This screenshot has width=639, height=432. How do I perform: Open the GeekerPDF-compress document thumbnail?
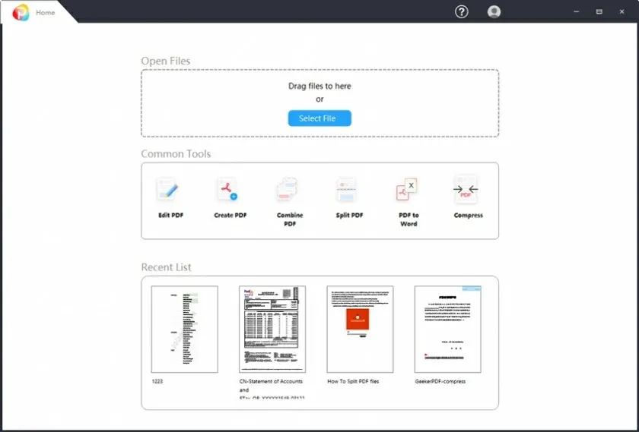[x=447, y=329]
